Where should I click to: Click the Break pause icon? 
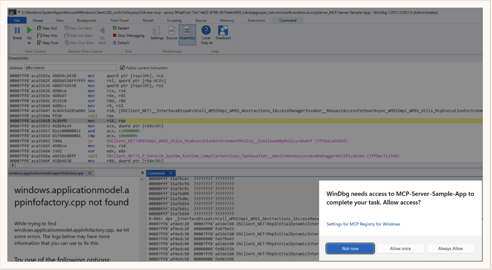pos(17,30)
